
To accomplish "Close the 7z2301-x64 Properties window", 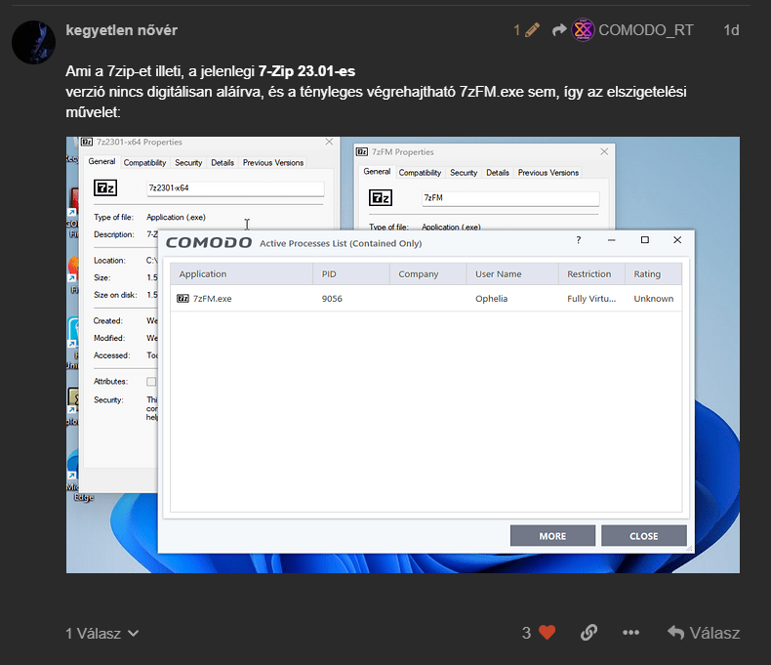I will pos(329,142).
